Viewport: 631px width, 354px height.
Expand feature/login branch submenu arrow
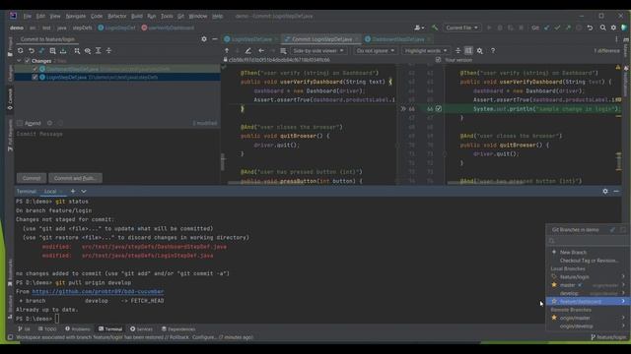(x=623, y=276)
